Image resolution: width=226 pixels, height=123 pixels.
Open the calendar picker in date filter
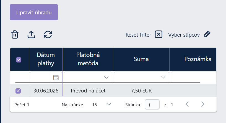click(x=56, y=77)
